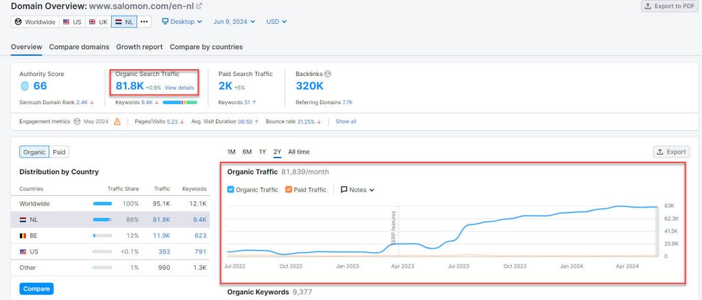
Task: Open BE traffic 11.9K link
Action: click(x=161, y=236)
